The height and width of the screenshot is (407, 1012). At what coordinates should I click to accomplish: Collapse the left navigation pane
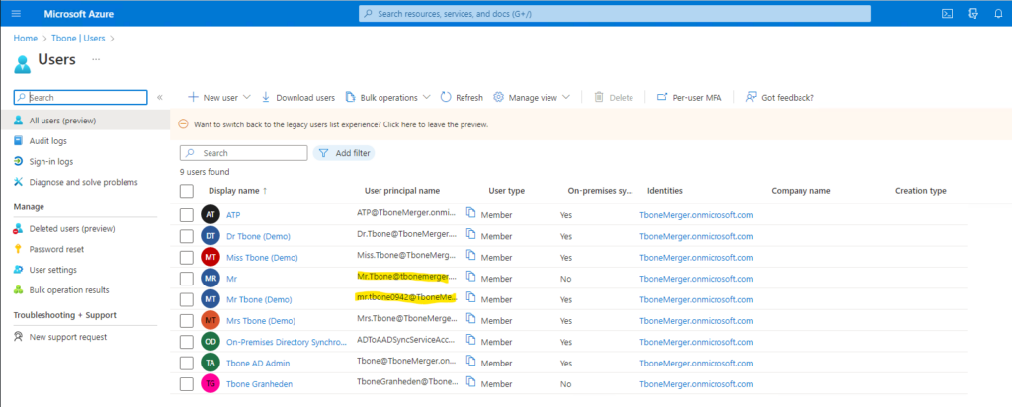(159, 98)
